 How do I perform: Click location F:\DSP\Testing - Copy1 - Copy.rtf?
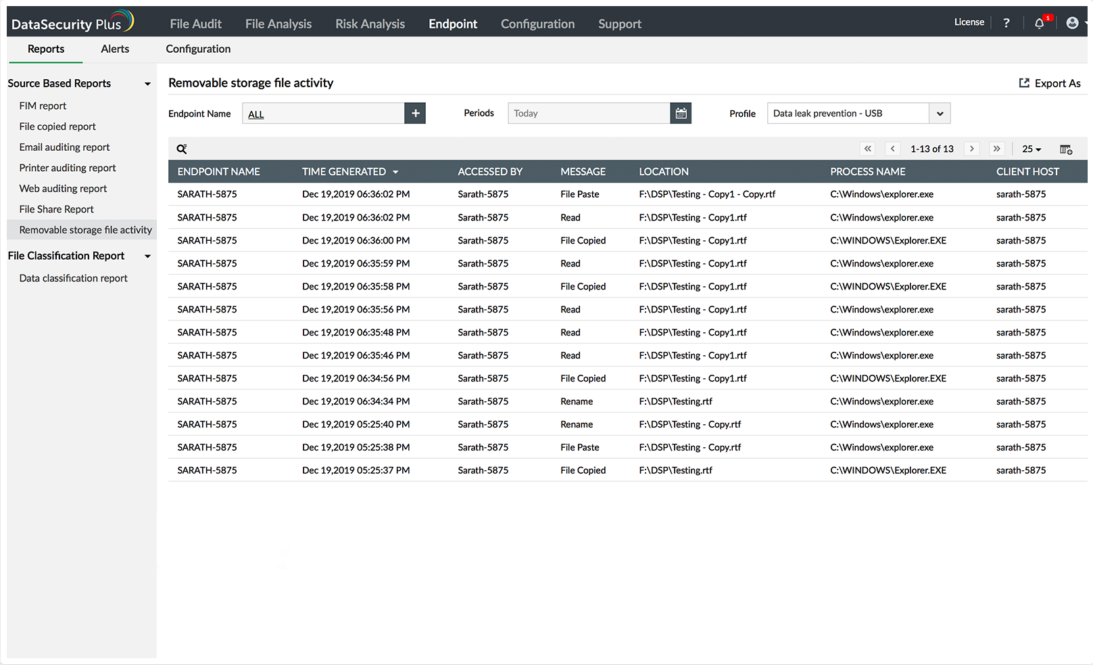pyautogui.click(x=707, y=194)
